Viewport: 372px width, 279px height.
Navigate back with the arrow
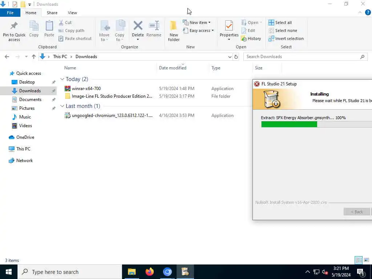point(7,57)
